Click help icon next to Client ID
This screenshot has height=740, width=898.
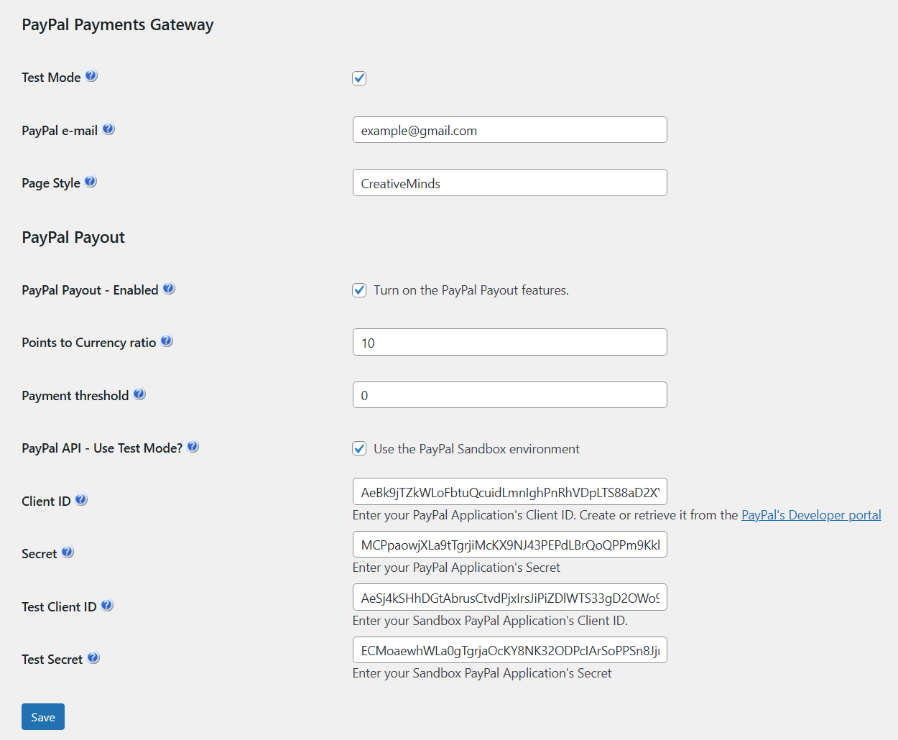pyautogui.click(x=81, y=500)
